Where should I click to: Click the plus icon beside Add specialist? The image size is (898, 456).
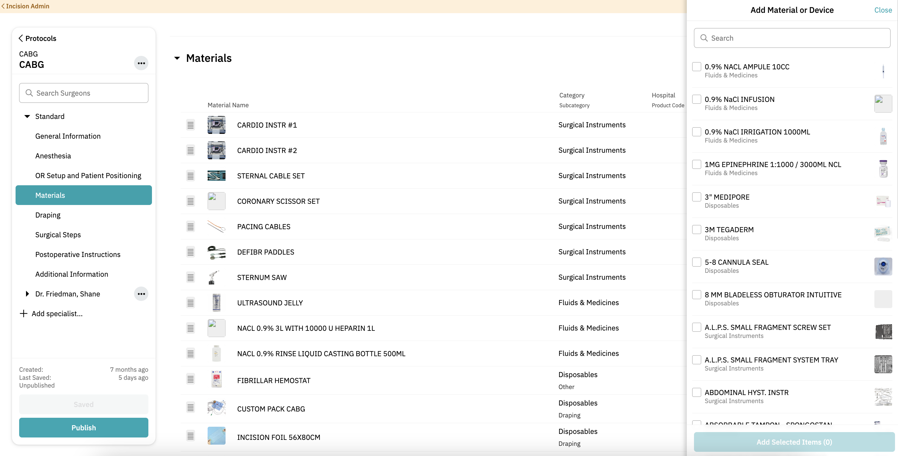pos(23,313)
